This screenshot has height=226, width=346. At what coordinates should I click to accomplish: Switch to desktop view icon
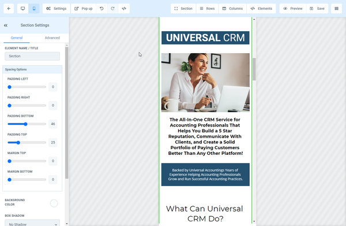[22, 9]
